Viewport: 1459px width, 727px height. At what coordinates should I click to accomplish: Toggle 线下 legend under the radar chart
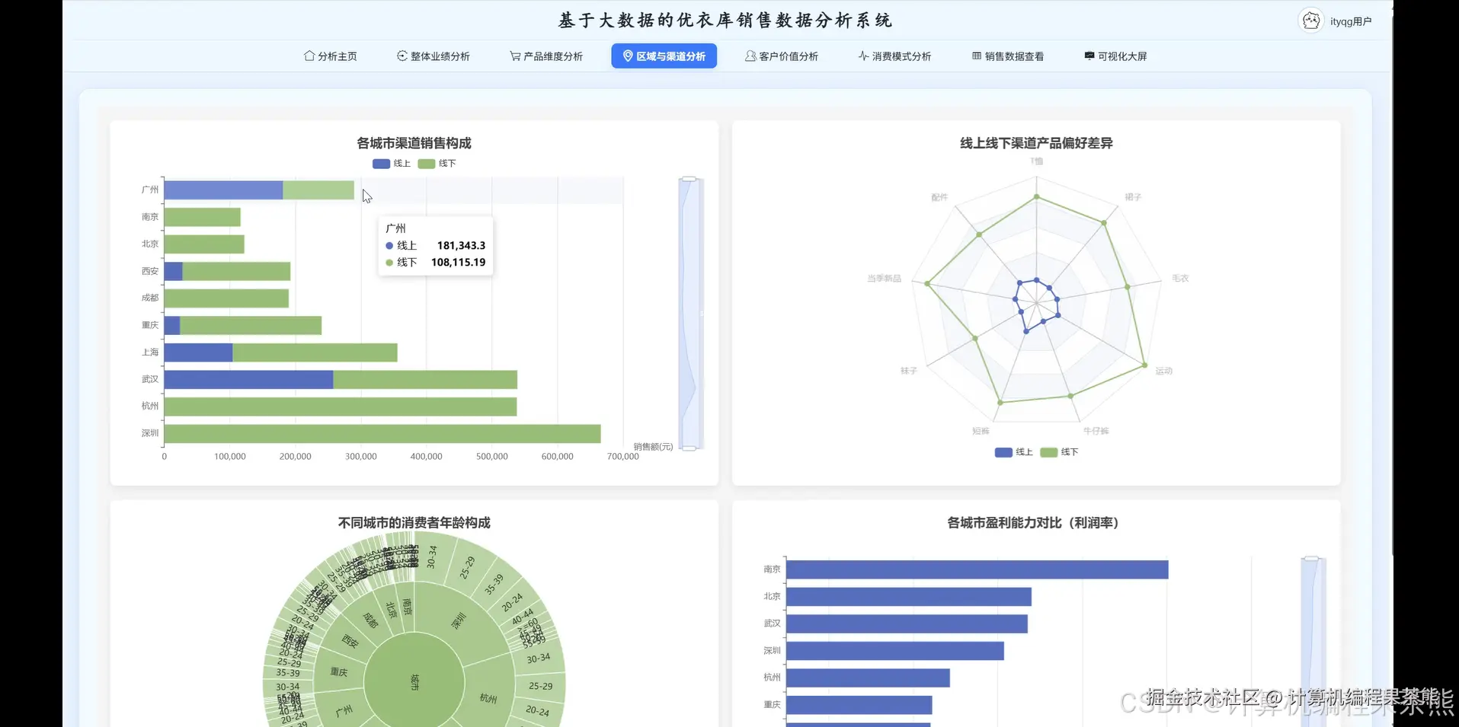coord(1059,452)
